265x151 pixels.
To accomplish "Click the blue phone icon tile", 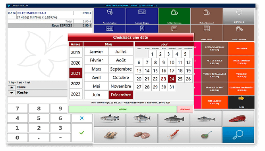I will [x=142, y=29].
